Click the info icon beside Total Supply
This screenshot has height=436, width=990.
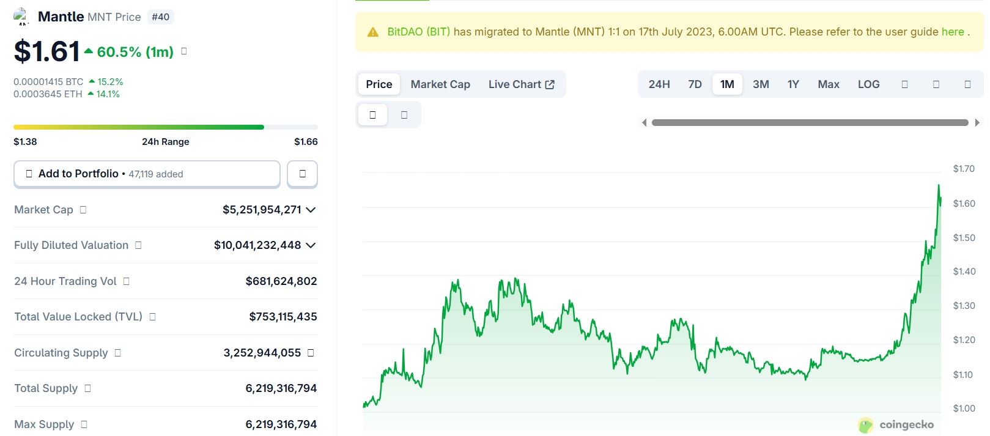tap(87, 388)
